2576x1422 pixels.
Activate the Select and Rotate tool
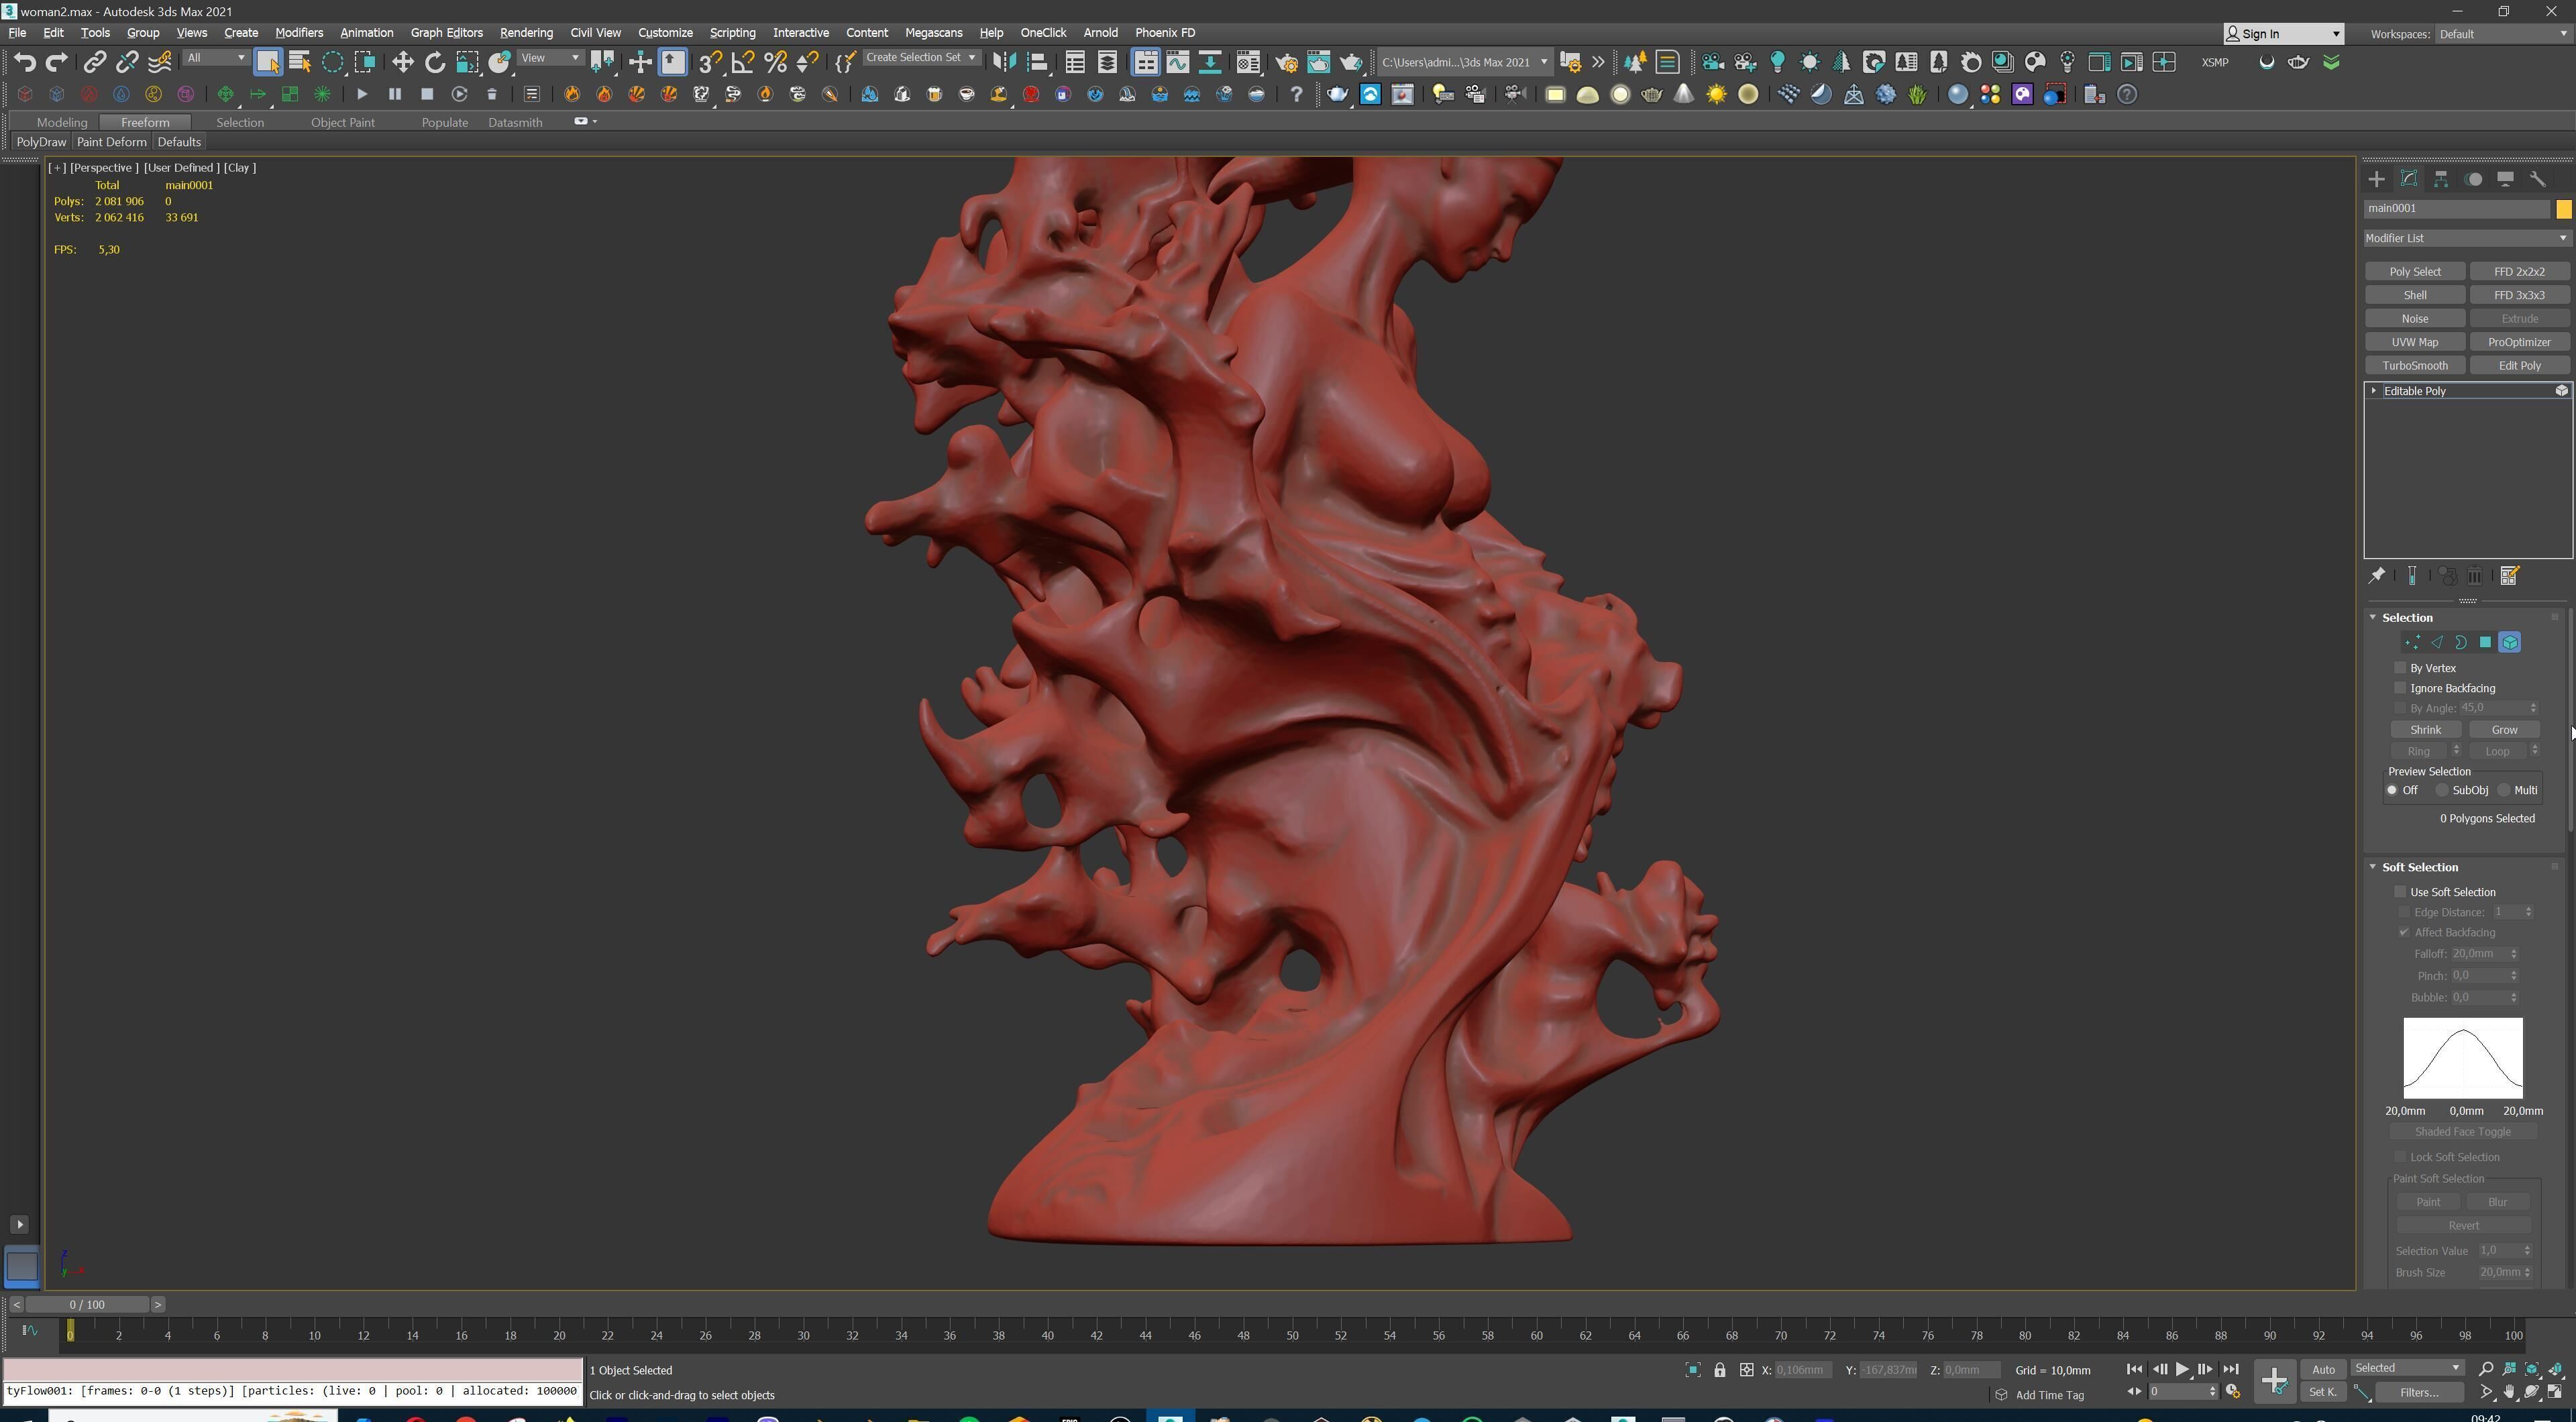pos(435,62)
